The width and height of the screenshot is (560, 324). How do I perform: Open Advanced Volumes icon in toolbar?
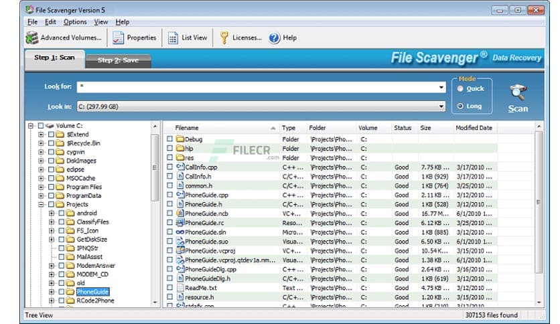pyautogui.click(x=31, y=37)
